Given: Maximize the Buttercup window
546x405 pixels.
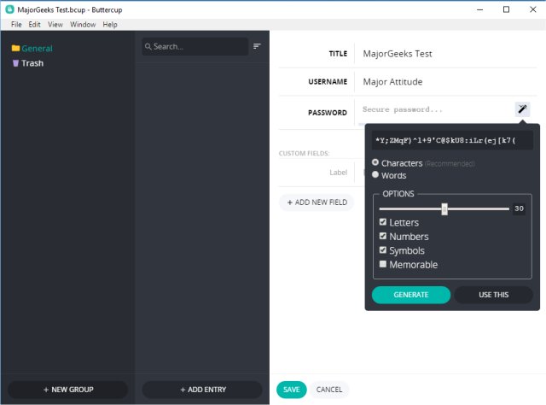Looking at the screenshot, I should (x=506, y=9).
